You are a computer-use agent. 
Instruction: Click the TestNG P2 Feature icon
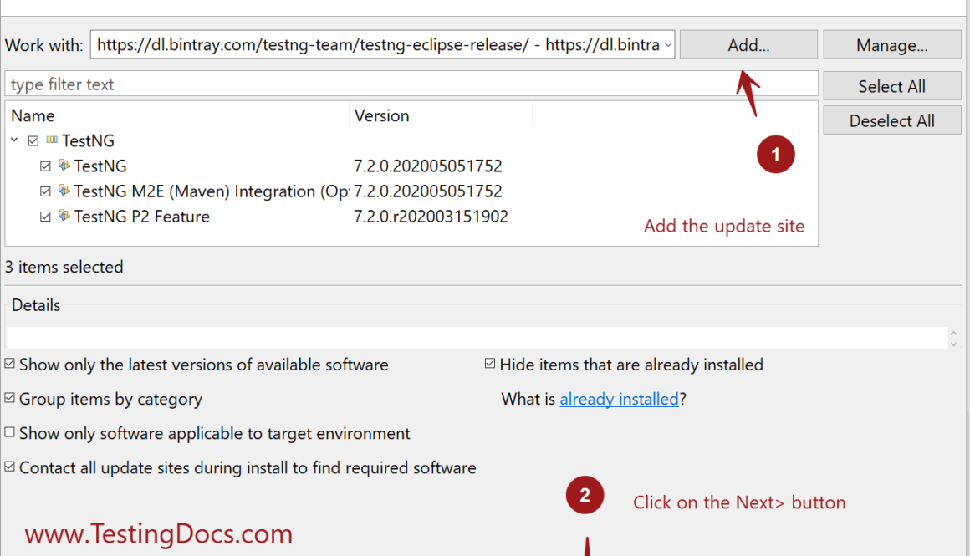[x=64, y=216]
